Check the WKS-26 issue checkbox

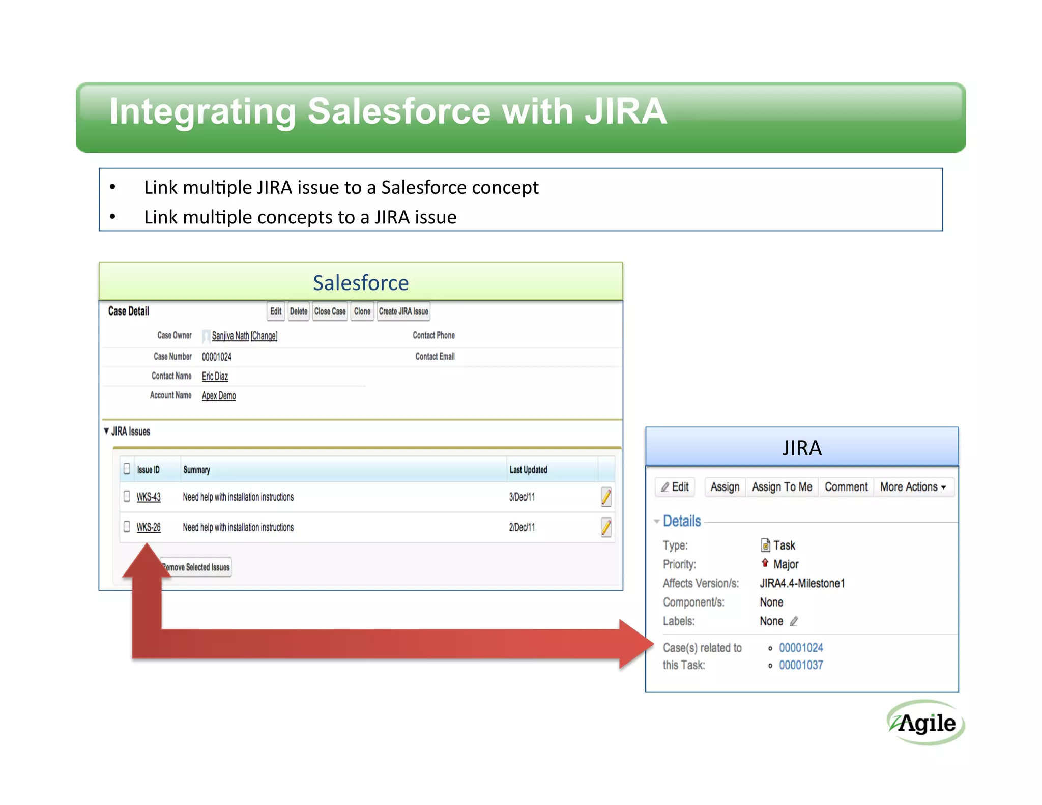pos(127,527)
